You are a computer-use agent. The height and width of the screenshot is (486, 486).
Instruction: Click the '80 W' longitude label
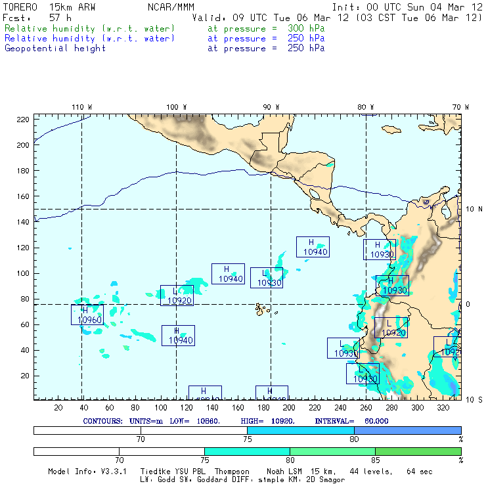click(x=365, y=107)
